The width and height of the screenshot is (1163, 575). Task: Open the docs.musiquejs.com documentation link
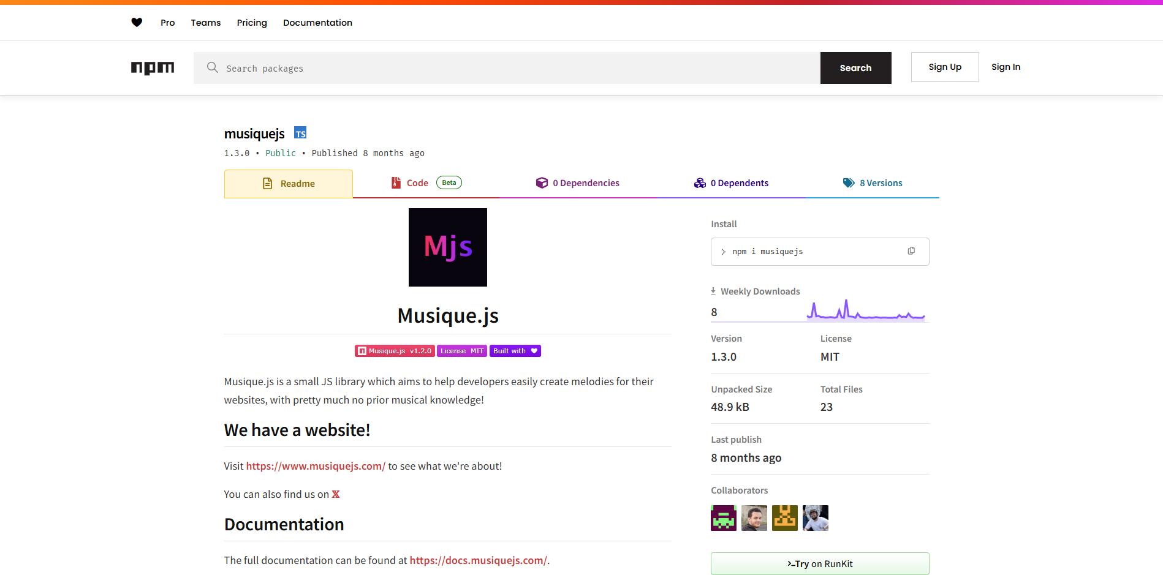[x=478, y=560]
